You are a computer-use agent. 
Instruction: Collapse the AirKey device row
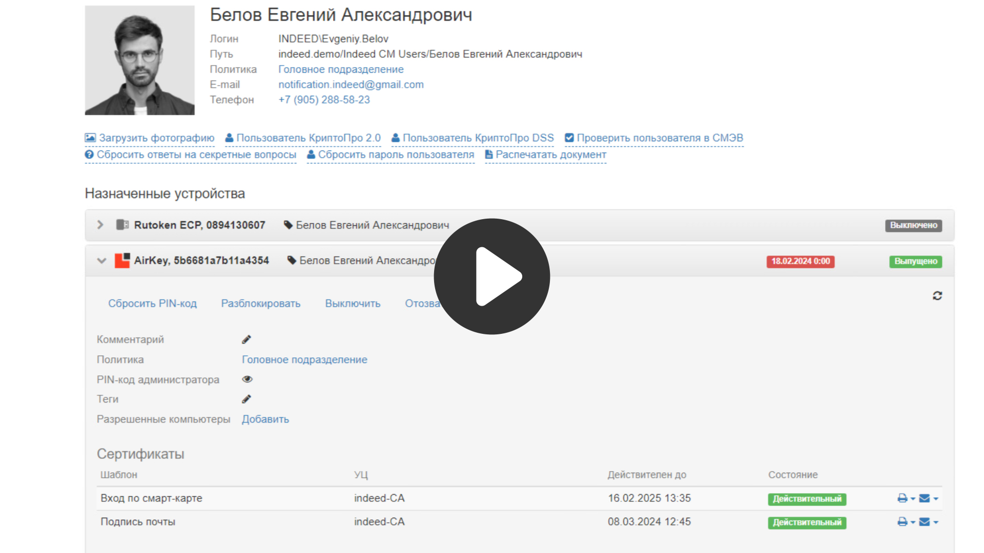[x=101, y=261]
